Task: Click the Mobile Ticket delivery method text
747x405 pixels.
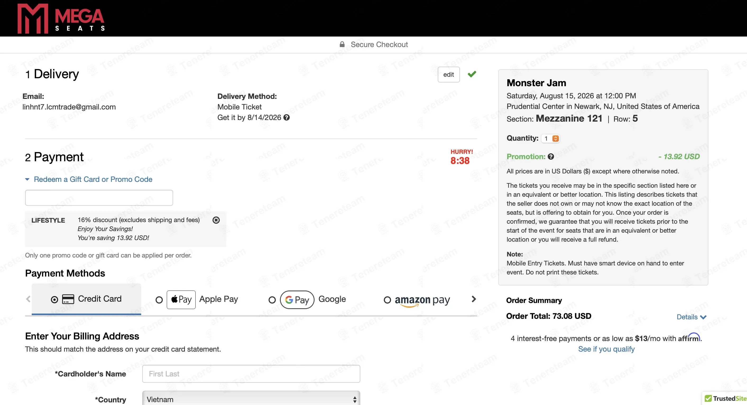Action: coord(239,107)
